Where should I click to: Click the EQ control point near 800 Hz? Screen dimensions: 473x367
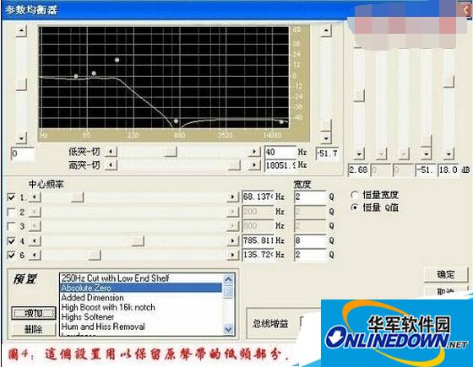176,121
